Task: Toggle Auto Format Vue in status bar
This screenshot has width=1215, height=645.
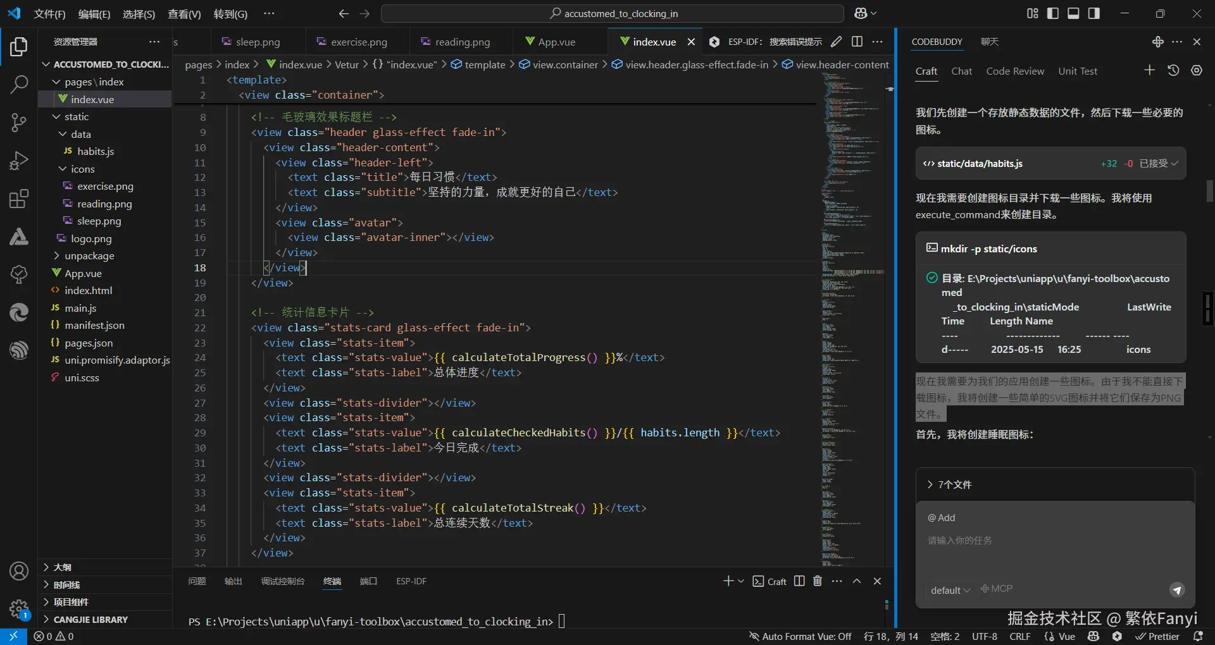Action: click(801, 636)
